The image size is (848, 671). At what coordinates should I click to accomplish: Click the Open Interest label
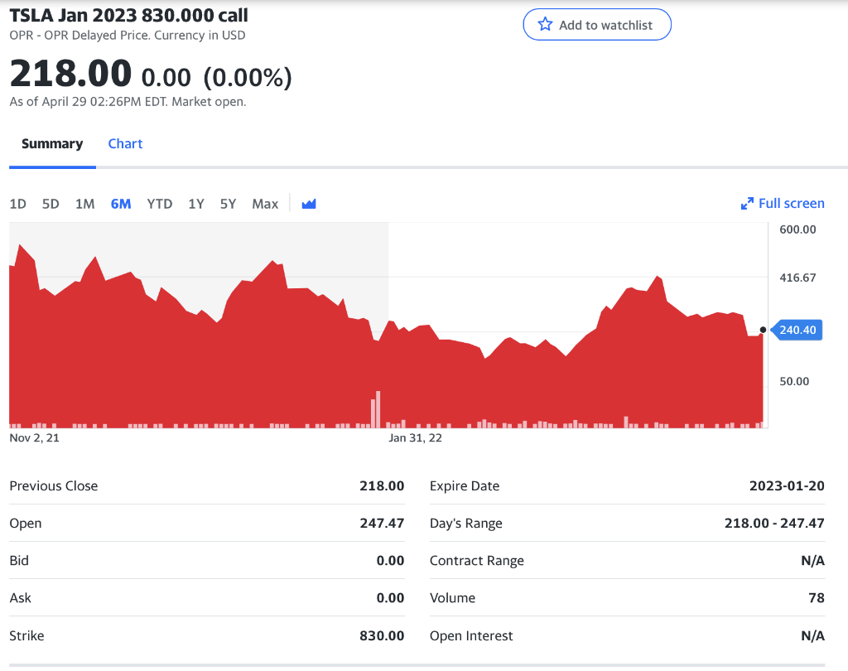coord(471,636)
